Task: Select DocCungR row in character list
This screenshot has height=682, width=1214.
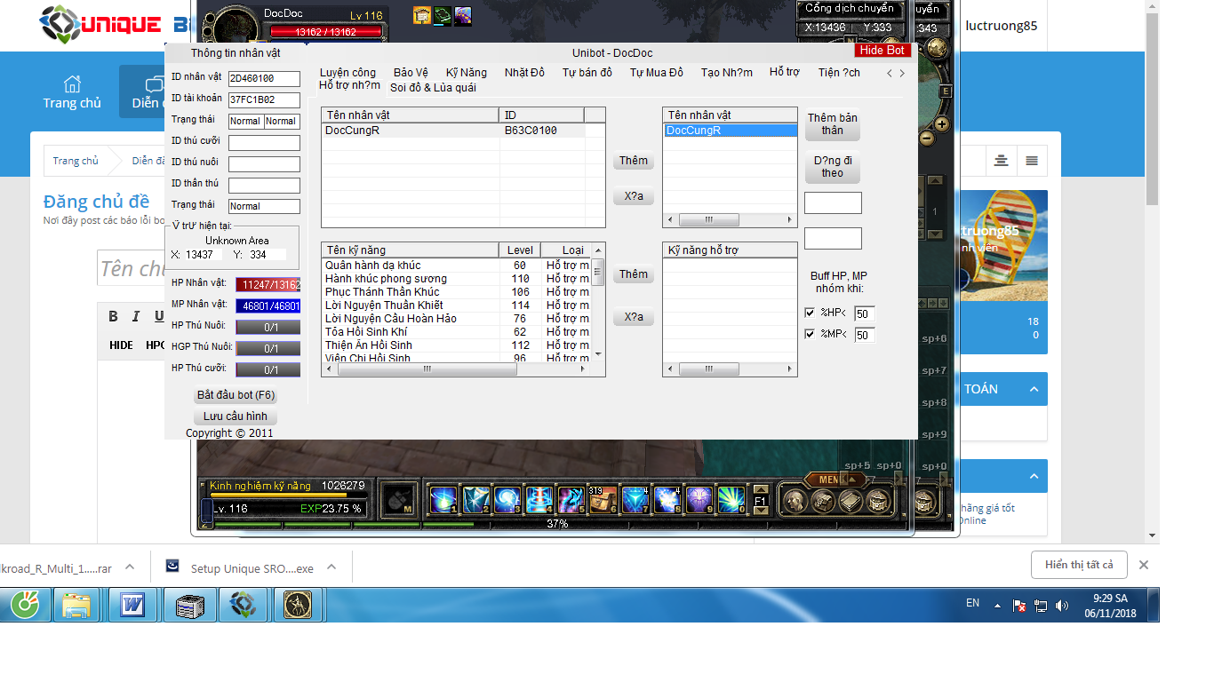Action: point(409,131)
